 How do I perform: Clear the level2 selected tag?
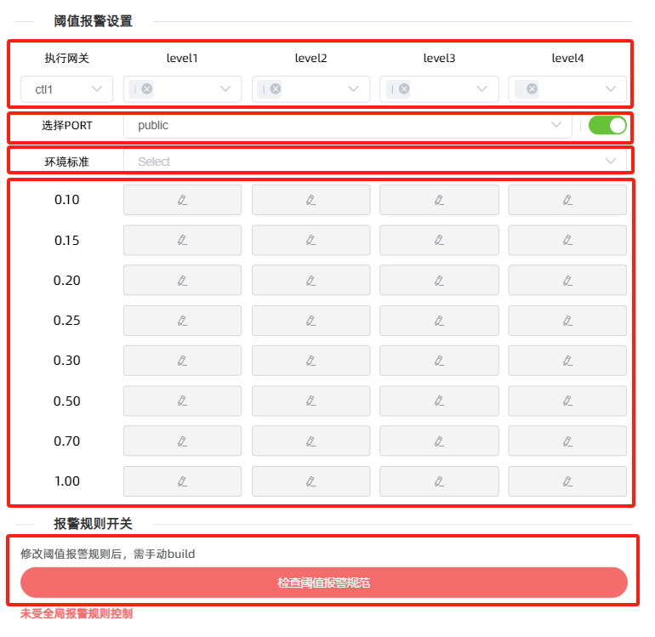click(276, 88)
